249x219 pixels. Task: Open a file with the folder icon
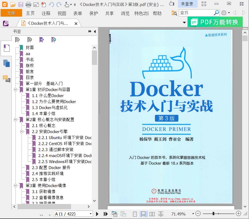pyautogui.click(x=13, y=4)
